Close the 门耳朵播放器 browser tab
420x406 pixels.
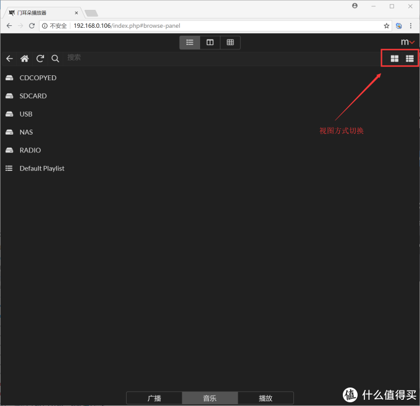click(77, 13)
